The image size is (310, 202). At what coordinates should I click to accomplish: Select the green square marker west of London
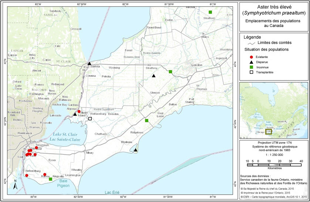pyautogui.click(x=170, y=72)
